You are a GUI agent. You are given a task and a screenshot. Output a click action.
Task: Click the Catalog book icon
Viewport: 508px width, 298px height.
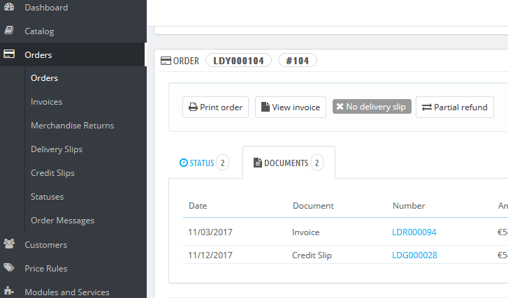[x=9, y=31]
